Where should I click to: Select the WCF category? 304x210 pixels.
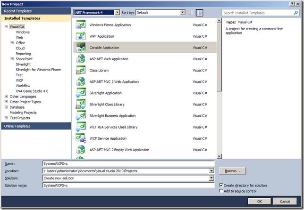coord(19,80)
